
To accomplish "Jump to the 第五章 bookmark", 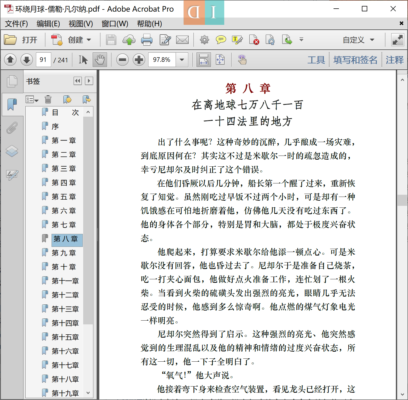I will pyautogui.click(x=64, y=197).
